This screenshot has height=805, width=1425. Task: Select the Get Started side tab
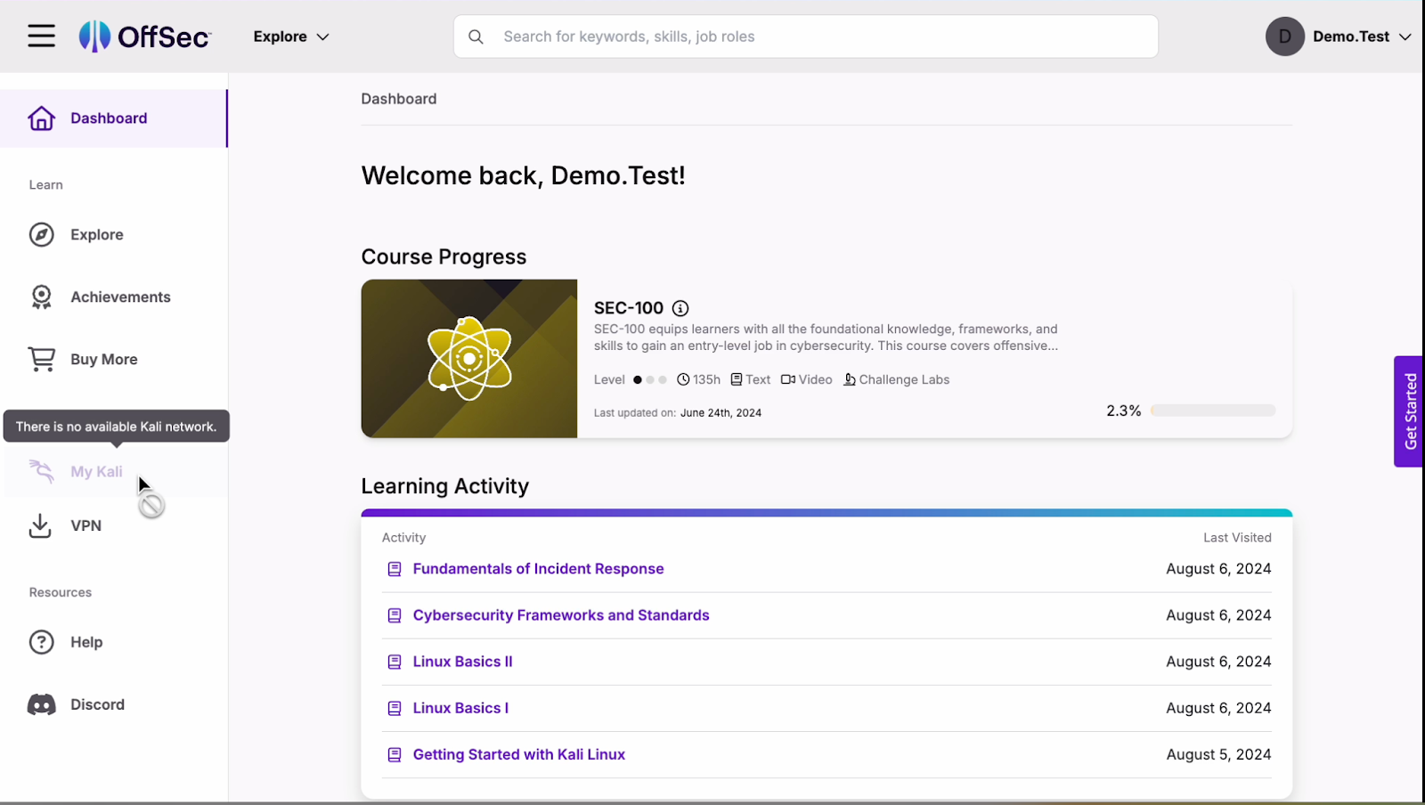tap(1409, 411)
